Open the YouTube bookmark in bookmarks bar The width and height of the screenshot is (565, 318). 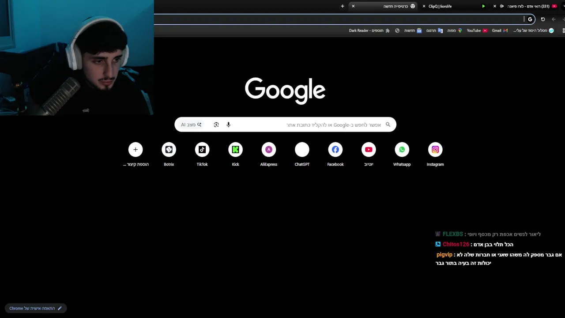(477, 30)
